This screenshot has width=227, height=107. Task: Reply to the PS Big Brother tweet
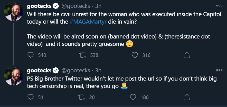pos(31,97)
